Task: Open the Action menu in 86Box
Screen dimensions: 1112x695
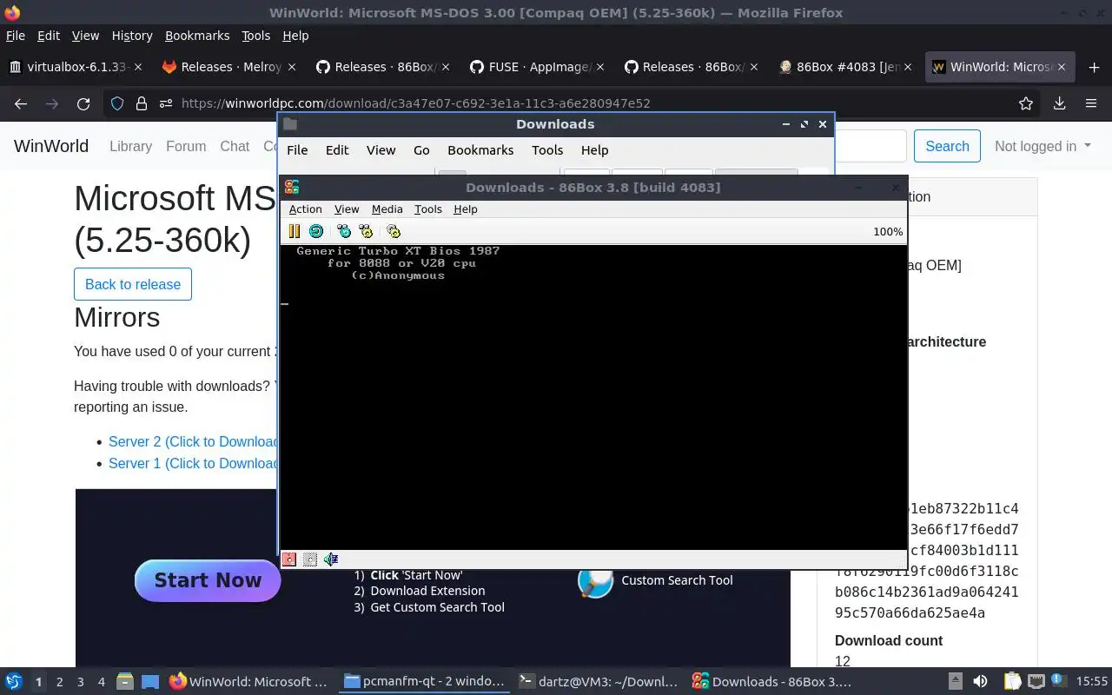Action: pos(305,209)
